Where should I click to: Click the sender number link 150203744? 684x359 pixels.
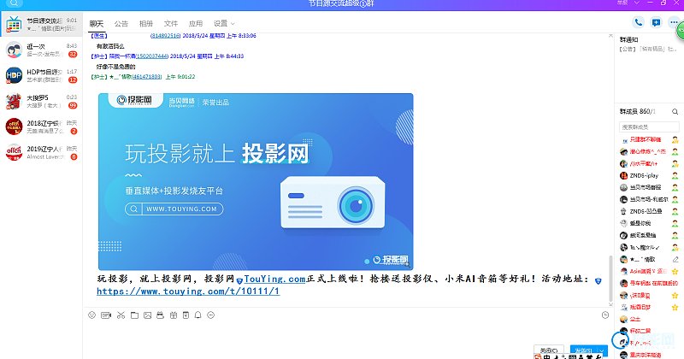pyautogui.click(x=152, y=56)
